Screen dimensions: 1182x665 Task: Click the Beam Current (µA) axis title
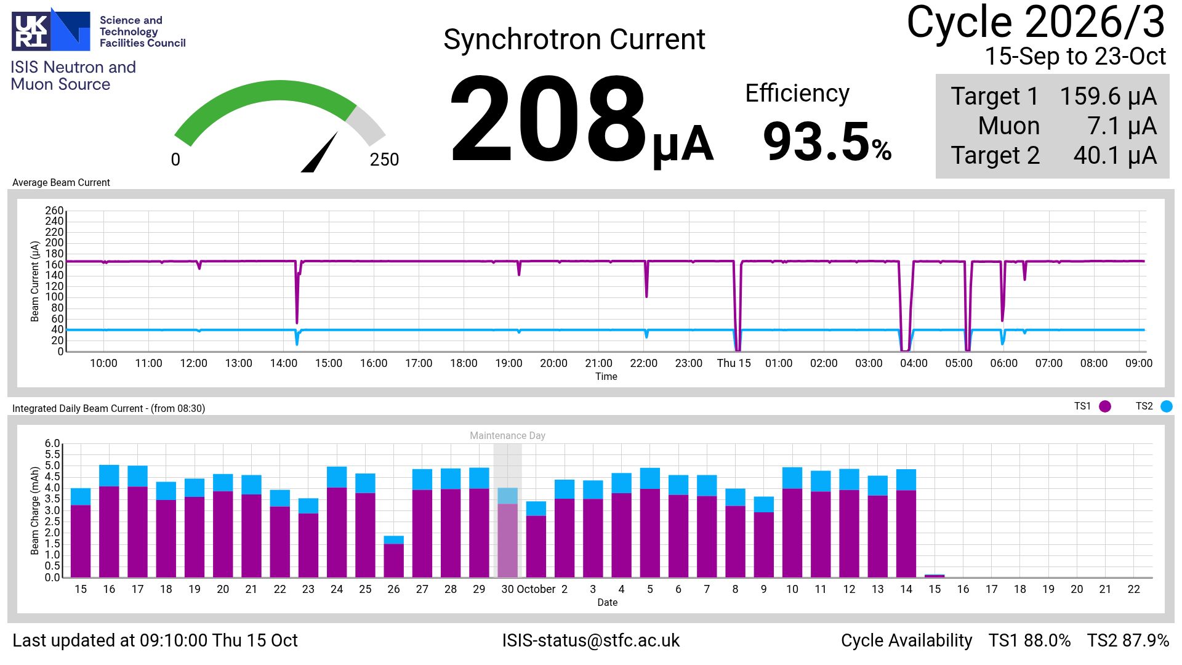(x=35, y=281)
